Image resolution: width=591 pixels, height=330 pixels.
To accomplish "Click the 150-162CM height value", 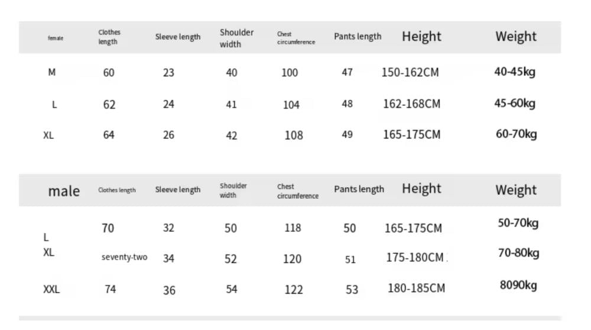I will (410, 72).
